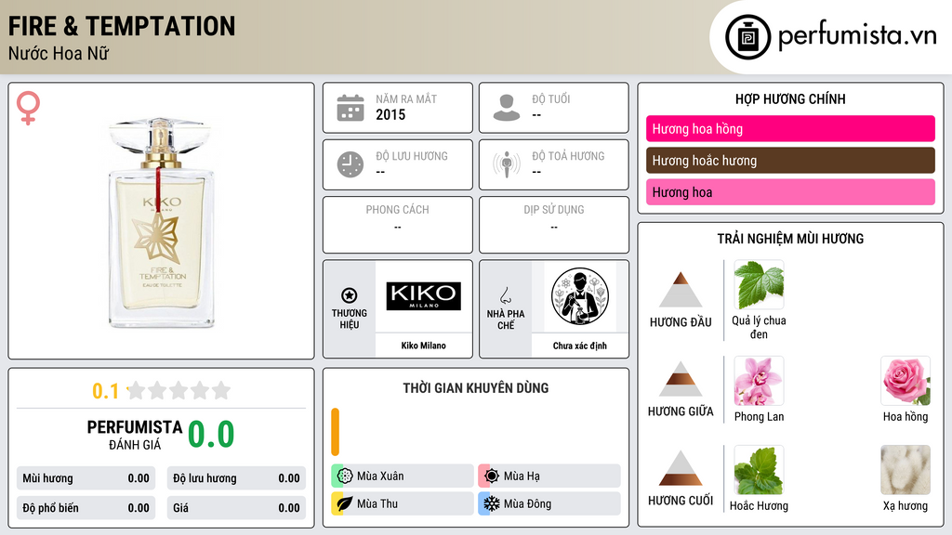Click the Perfumista đánh giá label
Screen dimensions: 952x535
pos(134,435)
